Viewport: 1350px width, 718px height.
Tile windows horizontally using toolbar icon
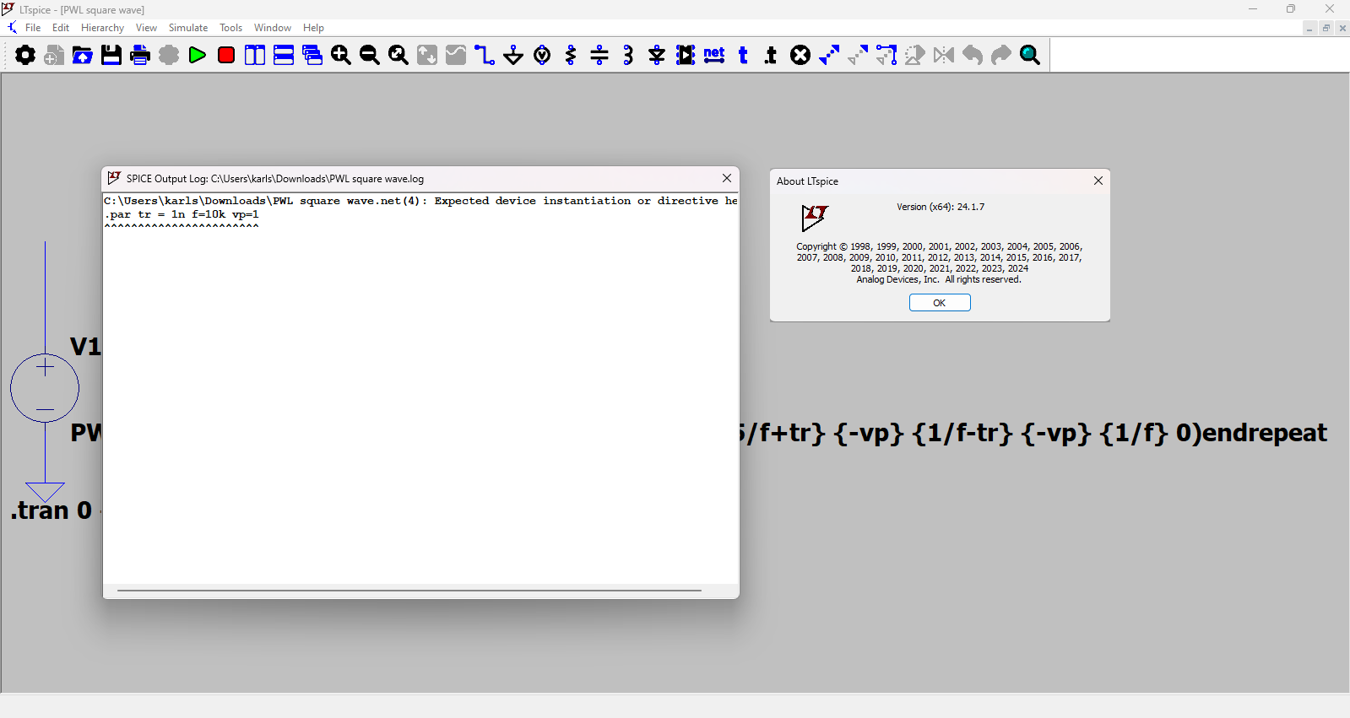(284, 55)
